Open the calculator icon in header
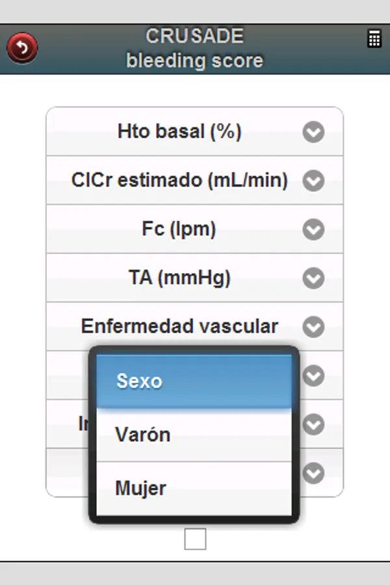Image resolution: width=390 pixels, height=585 pixels. click(374, 39)
